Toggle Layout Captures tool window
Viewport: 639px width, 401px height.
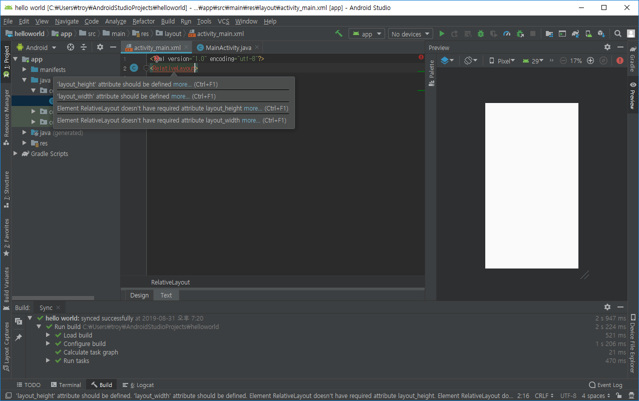pyautogui.click(x=6, y=346)
